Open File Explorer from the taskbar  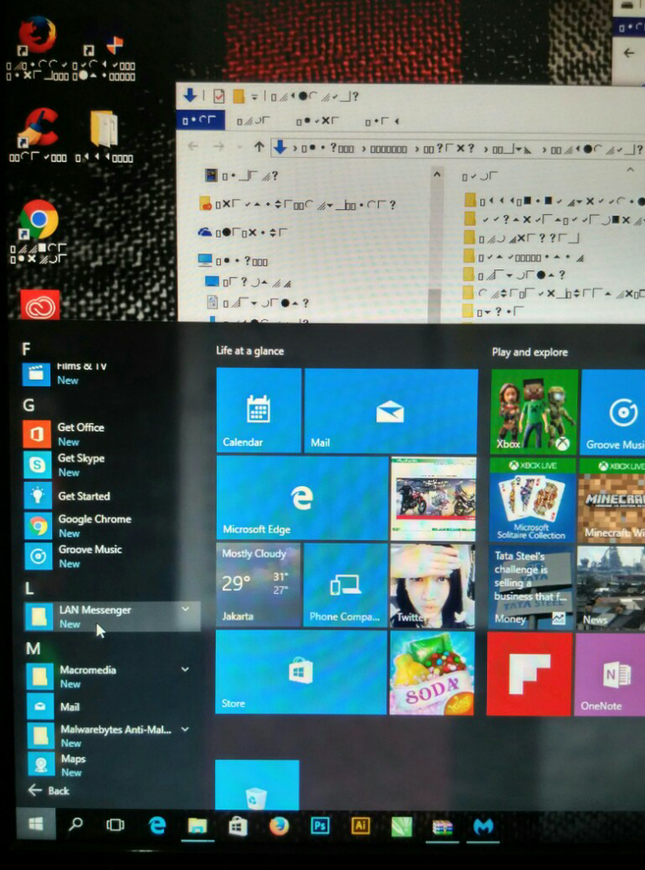197,827
